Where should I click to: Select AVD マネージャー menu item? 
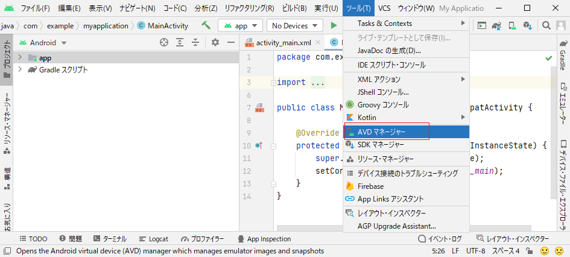tap(406, 132)
